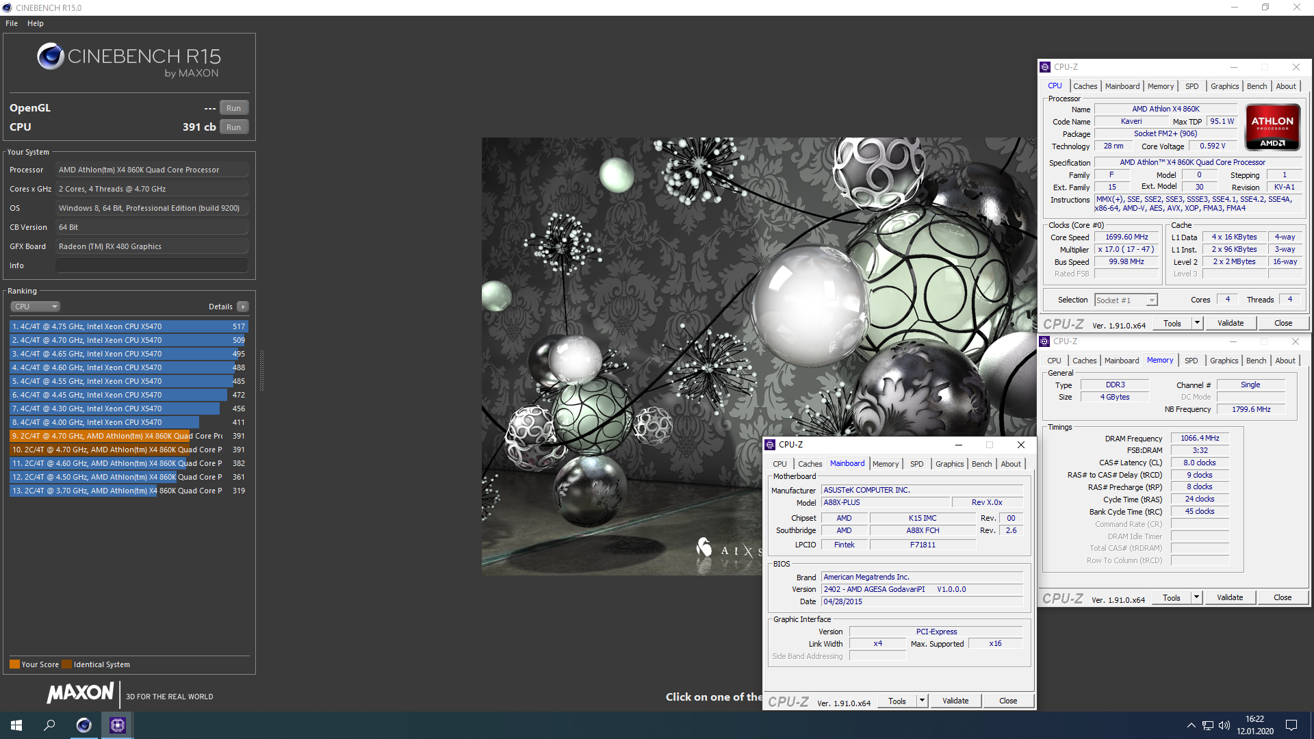
Task: Open Bench tab in top CPU-Z window
Action: (1257, 86)
